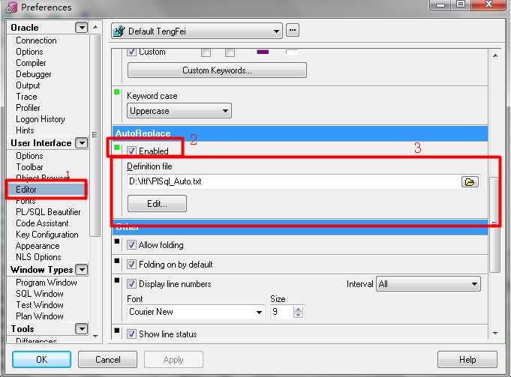511x377 pixels.
Task: Select Hints preferences
Action: (x=25, y=130)
